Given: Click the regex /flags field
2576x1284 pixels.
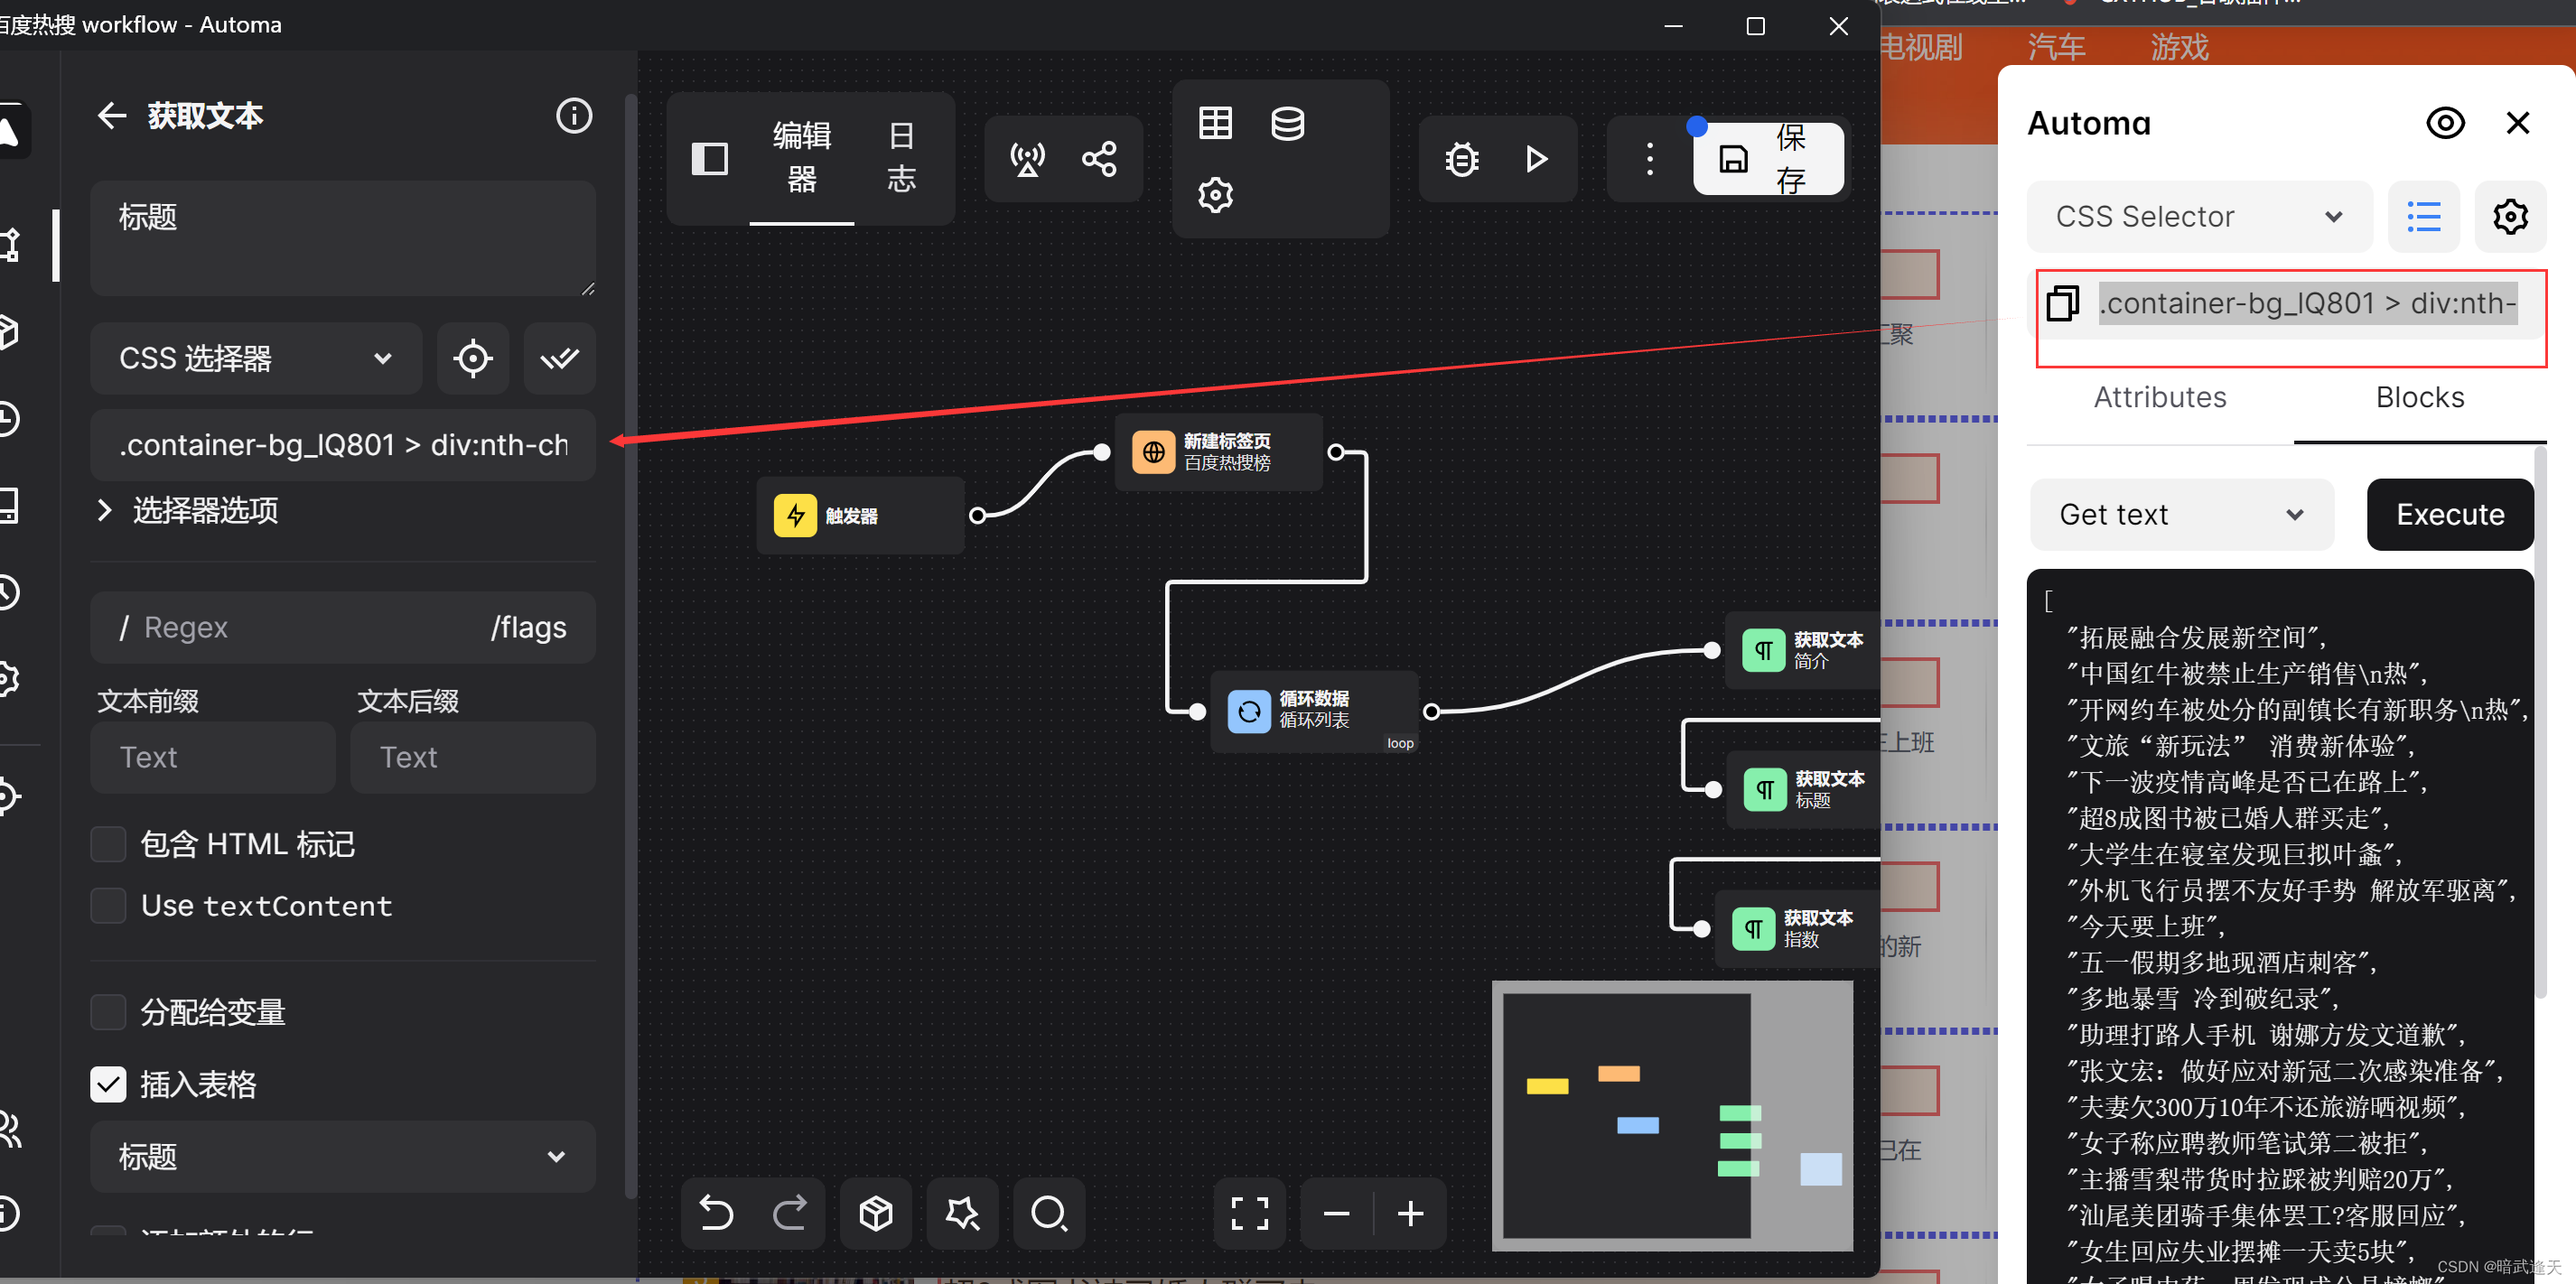Looking at the screenshot, I should 528,627.
